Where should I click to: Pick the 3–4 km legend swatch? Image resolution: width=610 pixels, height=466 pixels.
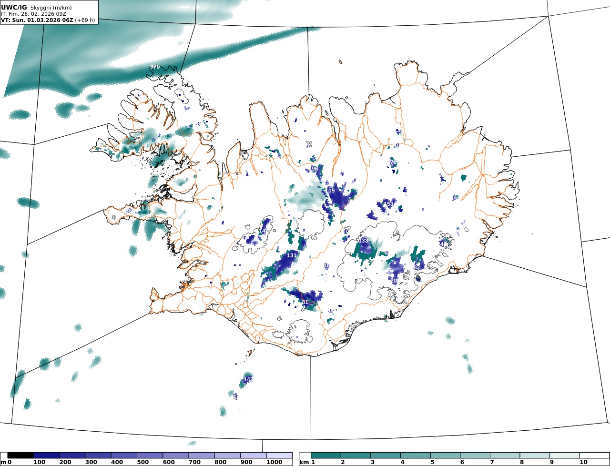[386, 456]
